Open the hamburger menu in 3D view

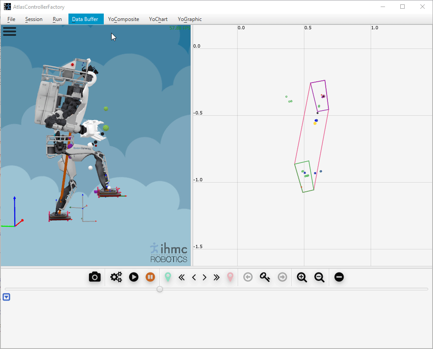pyautogui.click(x=10, y=31)
